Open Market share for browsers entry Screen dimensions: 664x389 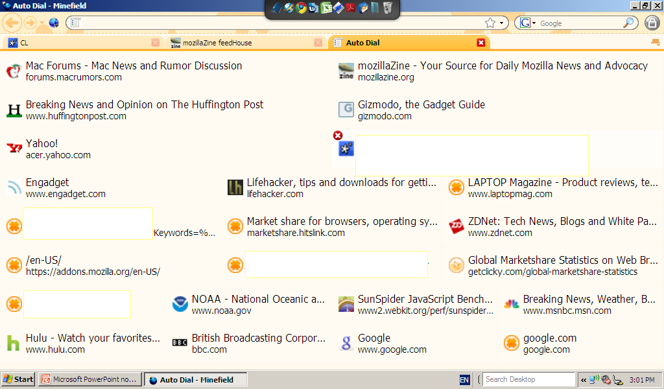(x=331, y=226)
